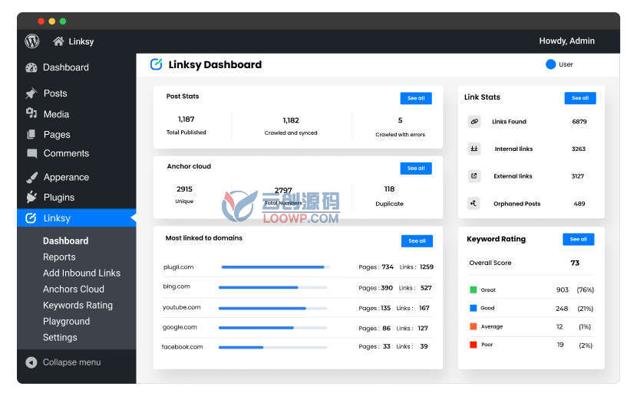Image resolution: width=637 pixels, height=396 pixels.
Task: Click the blue User avatar circle
Action: (x=550, y=64)
